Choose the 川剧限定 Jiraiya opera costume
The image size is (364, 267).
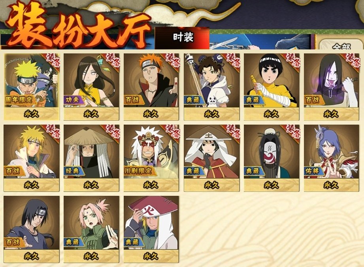(151, 158)
